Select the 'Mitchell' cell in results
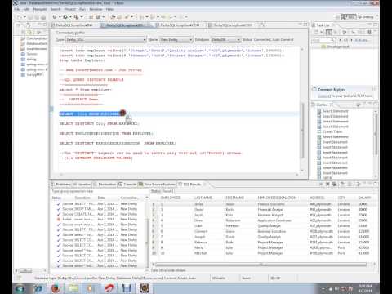 201,253
